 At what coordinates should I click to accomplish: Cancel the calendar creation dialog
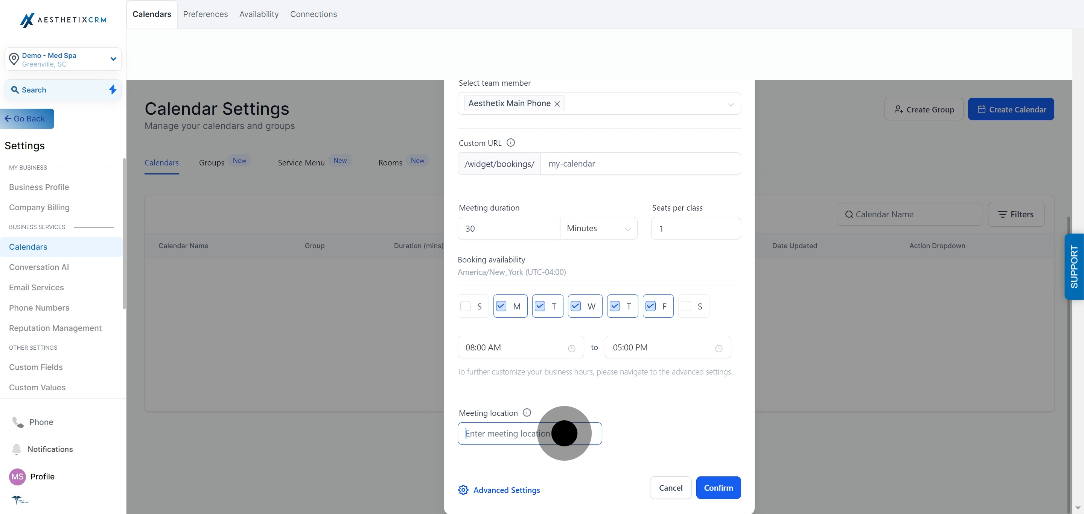tap(670, 488)
